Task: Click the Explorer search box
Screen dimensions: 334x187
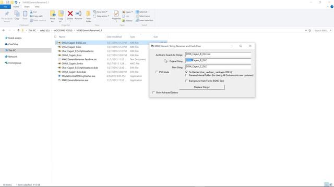Action: 323,31
